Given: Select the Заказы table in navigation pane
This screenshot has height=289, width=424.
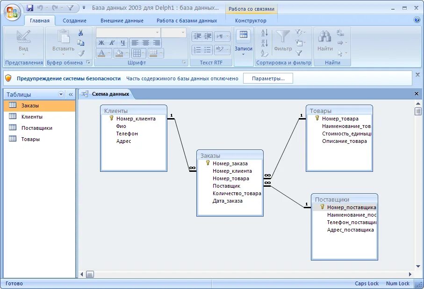Looking at the screenshot, I should tap(39, 106).
